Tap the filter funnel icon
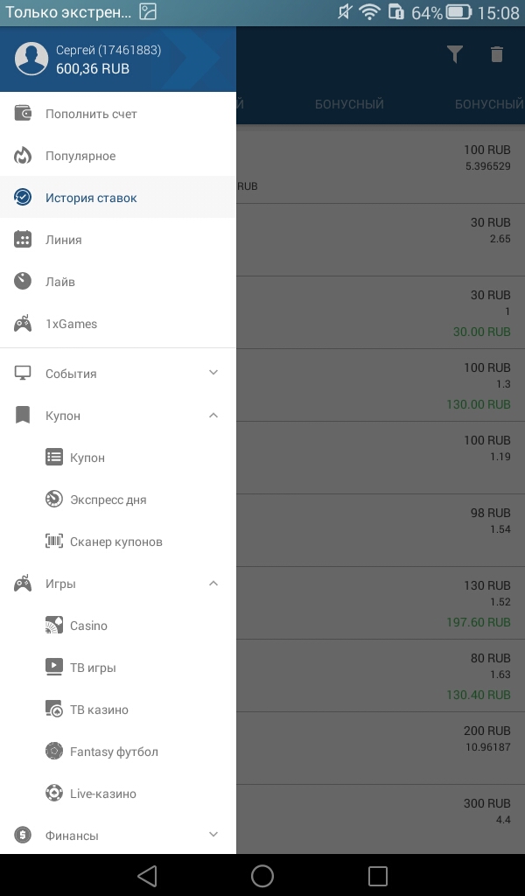Image resolution: width=525 pixels, height=896 pixels. tap(454, 54)
